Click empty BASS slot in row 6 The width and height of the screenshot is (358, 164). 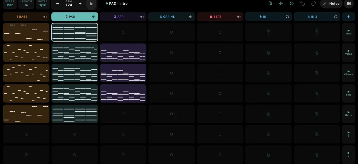coord(26,134)
